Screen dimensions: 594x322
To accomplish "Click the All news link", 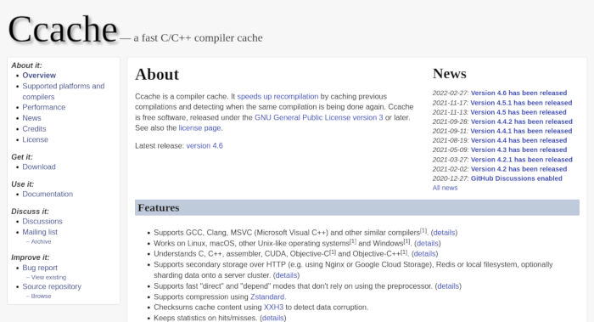I will coord(445,188).
